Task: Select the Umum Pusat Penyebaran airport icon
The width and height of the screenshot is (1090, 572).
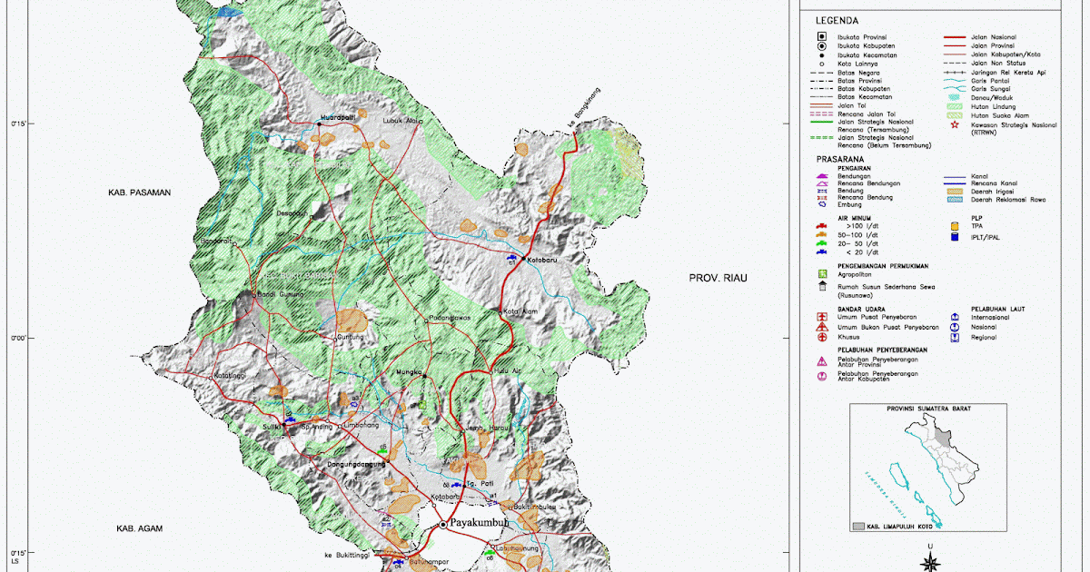Action: [x=822, y=317]
